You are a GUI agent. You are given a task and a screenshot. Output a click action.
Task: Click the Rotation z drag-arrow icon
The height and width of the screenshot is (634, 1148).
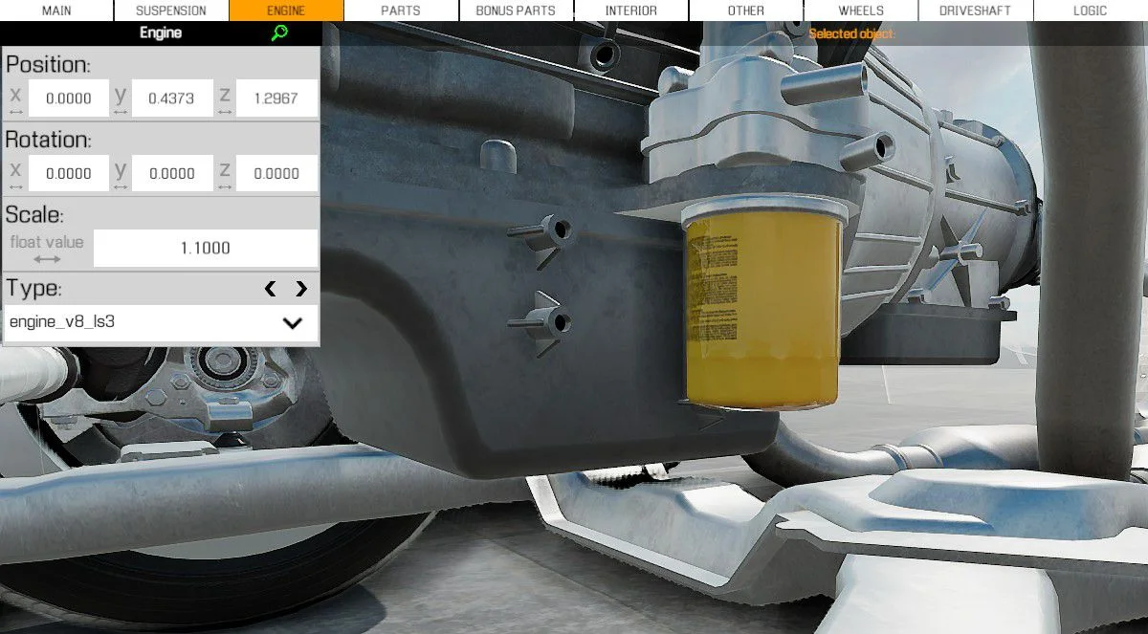[224, 187]
